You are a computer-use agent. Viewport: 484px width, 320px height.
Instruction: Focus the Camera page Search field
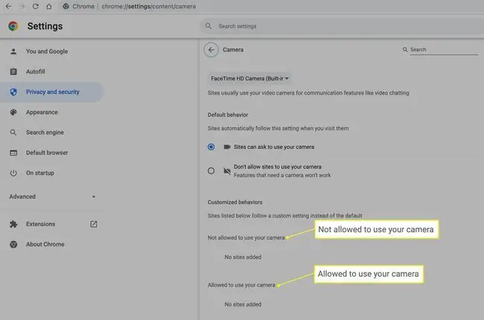pos(444,50)
